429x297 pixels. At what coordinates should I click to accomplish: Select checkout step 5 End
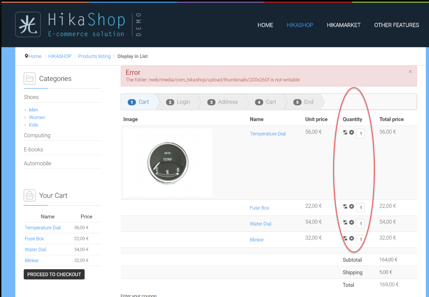pyautogui.click(x=303, y=102)
